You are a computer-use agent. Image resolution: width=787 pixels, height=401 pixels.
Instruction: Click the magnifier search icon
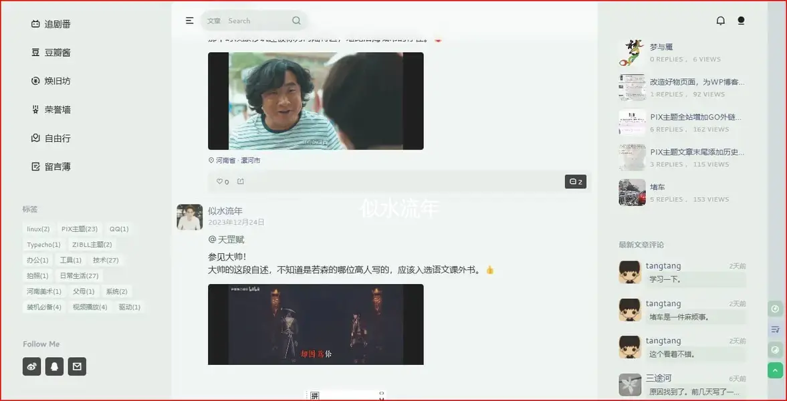[296, 21]
